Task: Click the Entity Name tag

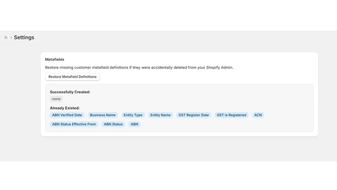Action: click(x=160, y=115)
